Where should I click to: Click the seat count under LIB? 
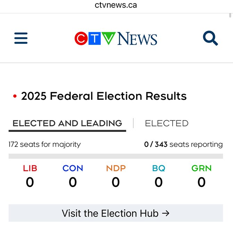click(x=30, y=182)
